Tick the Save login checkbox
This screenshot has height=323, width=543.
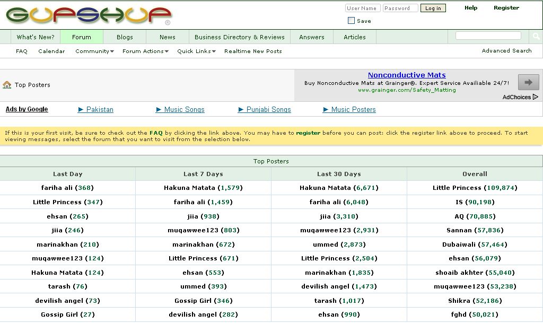click(x=351, y=21)
